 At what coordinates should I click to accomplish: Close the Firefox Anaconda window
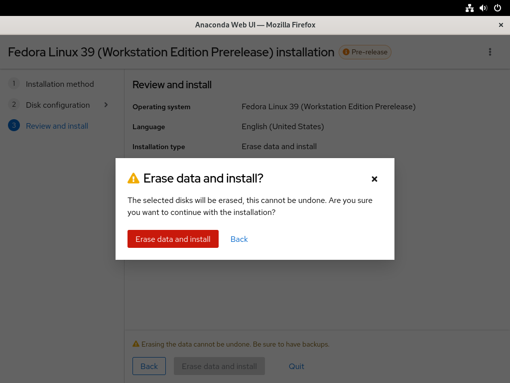click(x=501, y=25)
